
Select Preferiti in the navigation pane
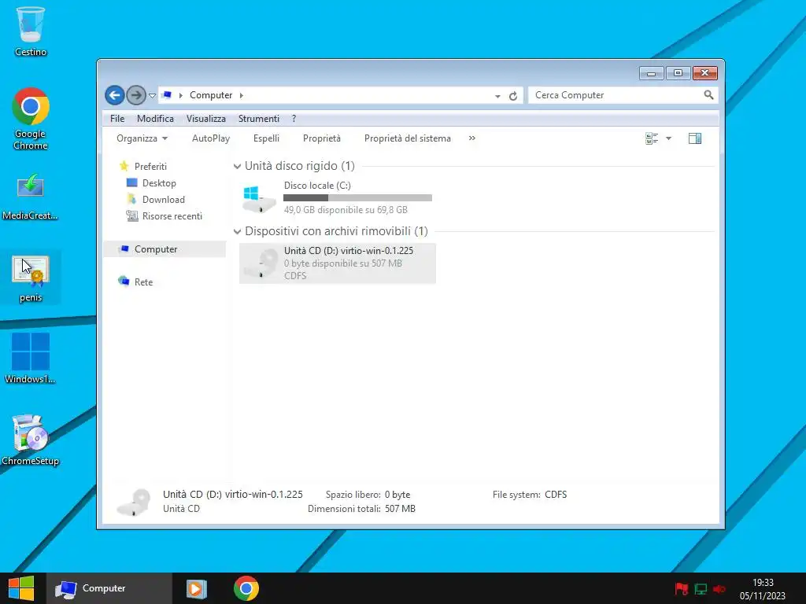point(150,167)
